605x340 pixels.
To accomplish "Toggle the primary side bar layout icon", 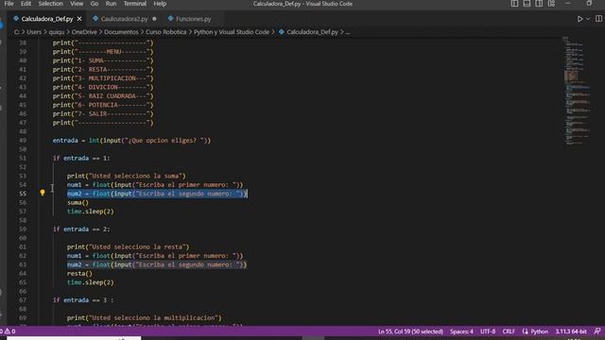I will point(514,4).
